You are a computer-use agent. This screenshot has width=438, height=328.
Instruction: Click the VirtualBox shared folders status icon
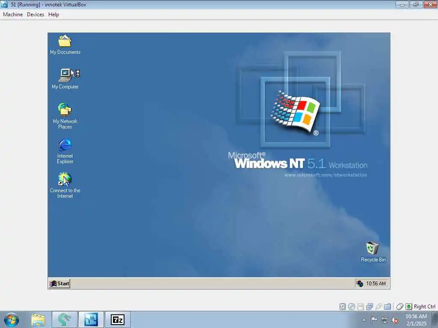point(387,307)
